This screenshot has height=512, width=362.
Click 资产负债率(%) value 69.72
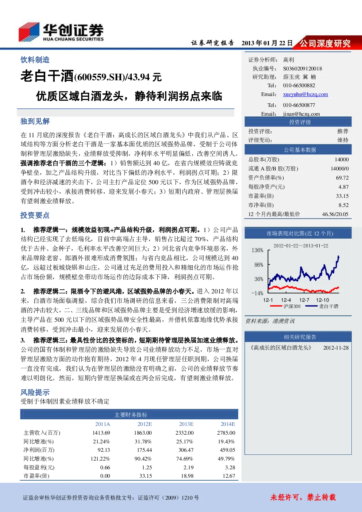[342, 178]
